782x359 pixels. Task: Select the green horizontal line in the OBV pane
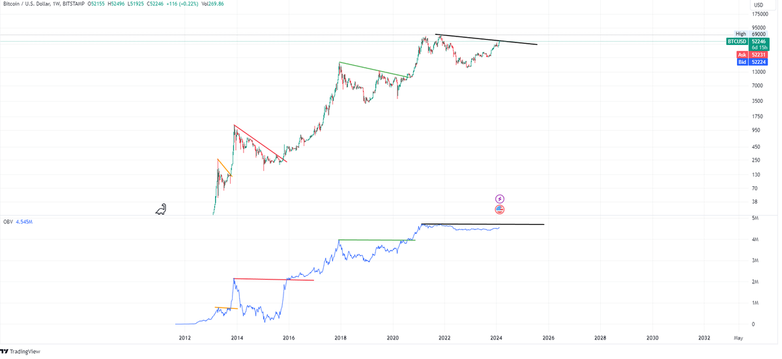[377, 240]
